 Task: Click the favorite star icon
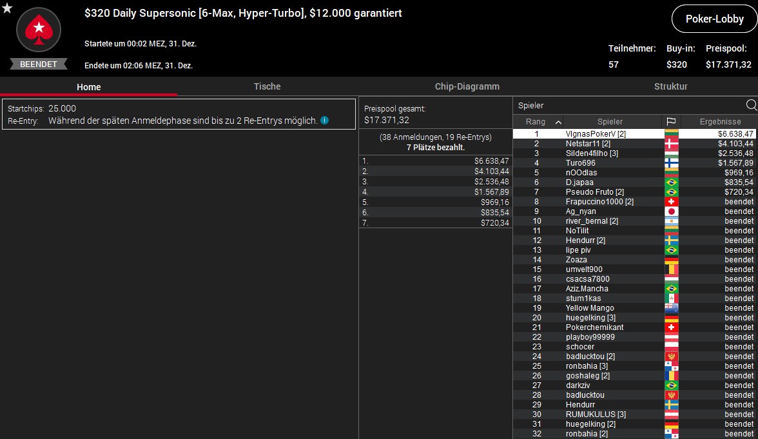click(x=7, y=8)
